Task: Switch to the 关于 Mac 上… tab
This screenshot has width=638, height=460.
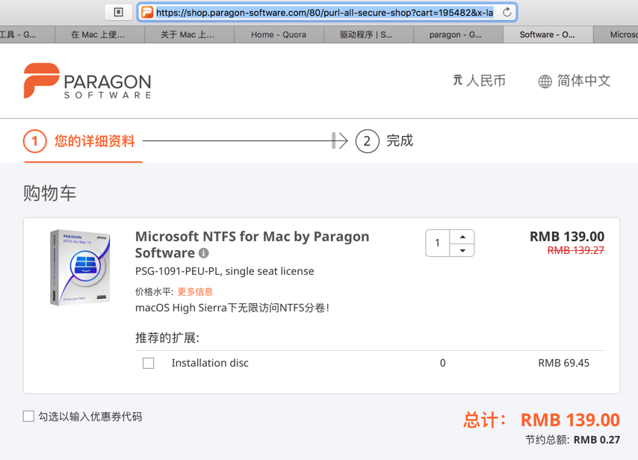Action: (x=189, y=34)
